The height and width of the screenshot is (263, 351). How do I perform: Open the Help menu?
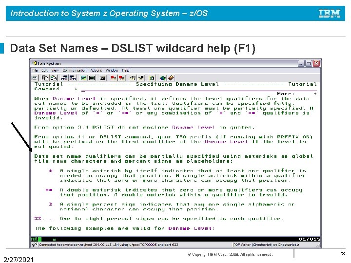(x=126, y=70)
